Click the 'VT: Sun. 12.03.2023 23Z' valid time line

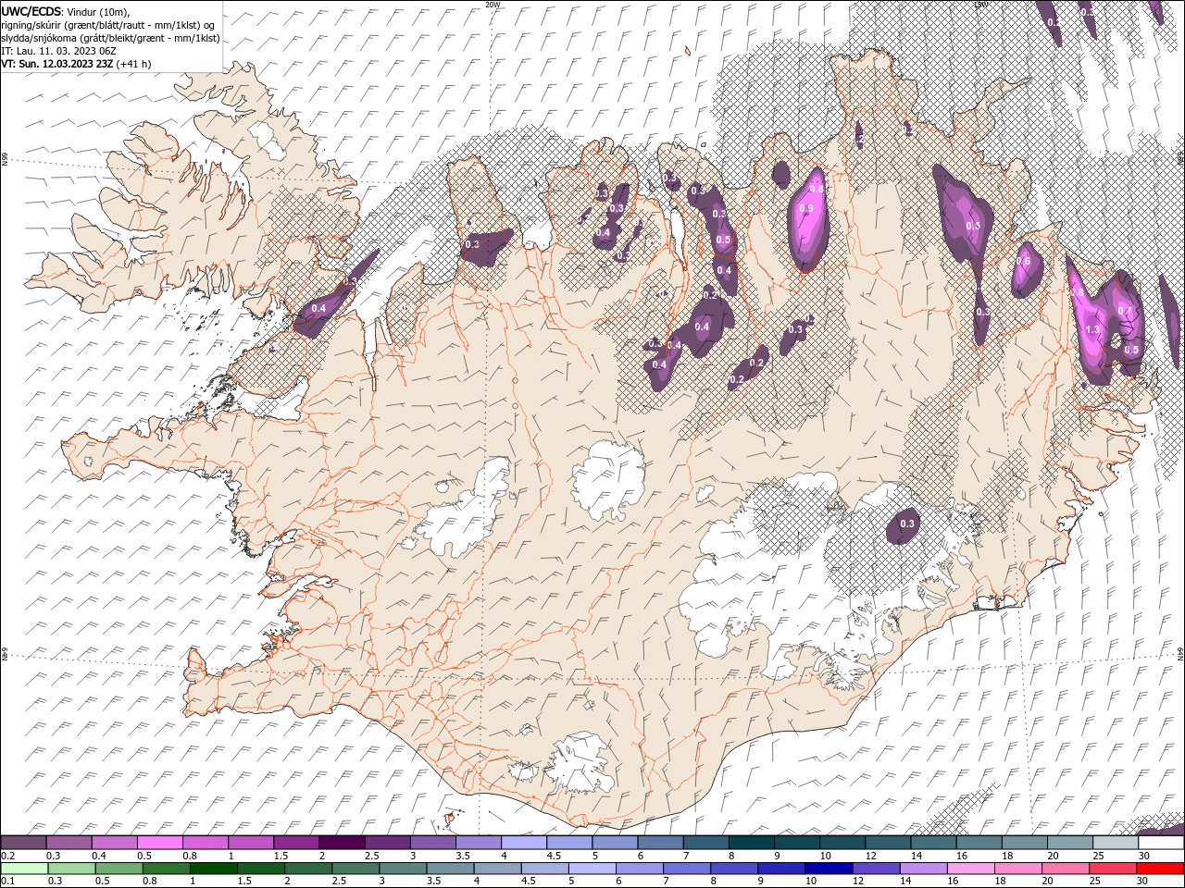(x=57, y=64)
